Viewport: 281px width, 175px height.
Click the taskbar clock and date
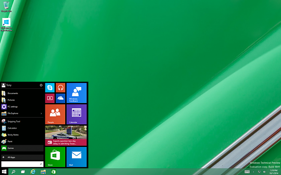(274, 172)
